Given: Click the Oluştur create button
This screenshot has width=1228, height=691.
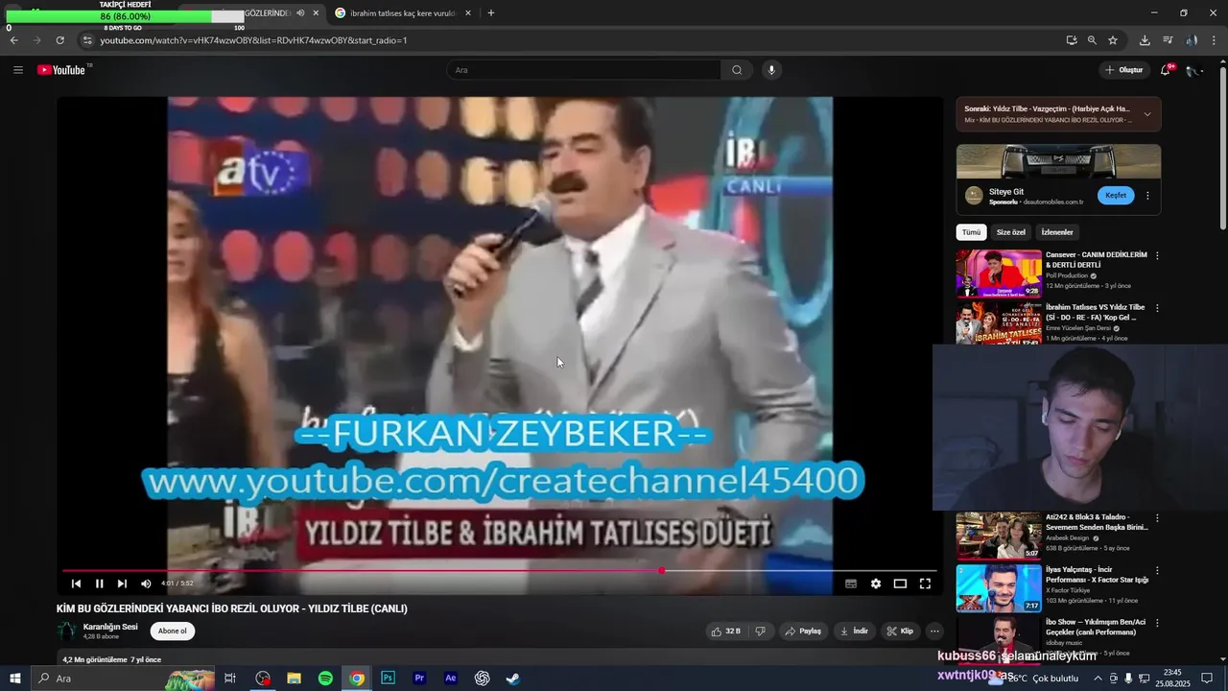Looking at the screenshot, I should [1123, 70].
